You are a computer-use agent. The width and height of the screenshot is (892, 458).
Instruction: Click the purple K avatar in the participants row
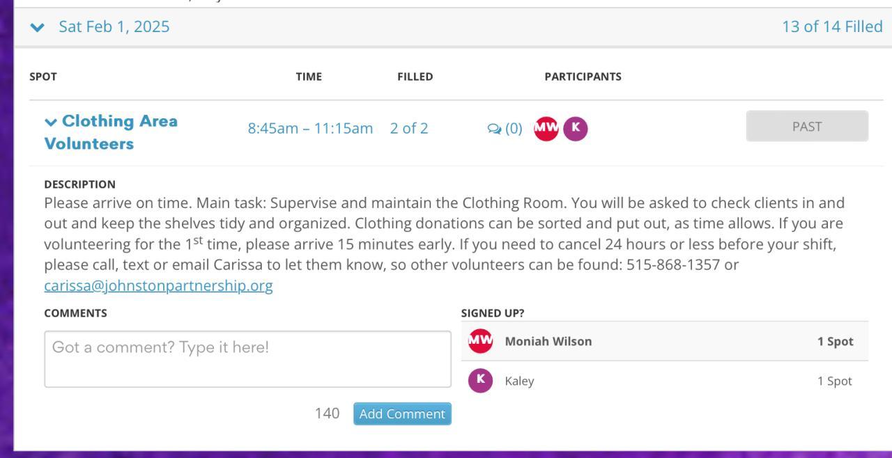(576, 129)
